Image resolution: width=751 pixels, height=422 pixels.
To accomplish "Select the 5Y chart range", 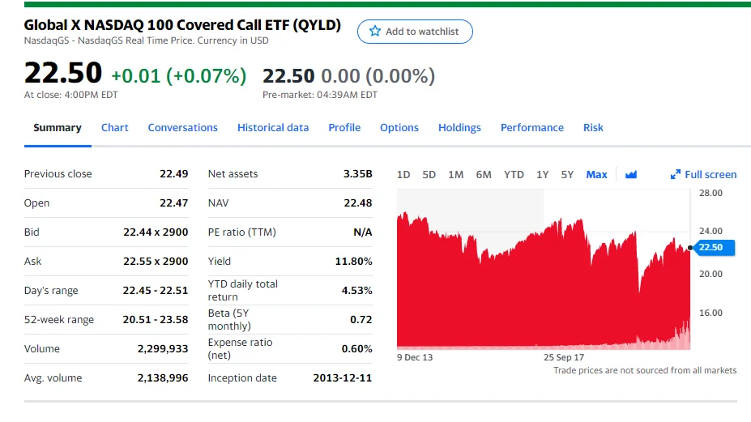I will (x=567, y=174).
